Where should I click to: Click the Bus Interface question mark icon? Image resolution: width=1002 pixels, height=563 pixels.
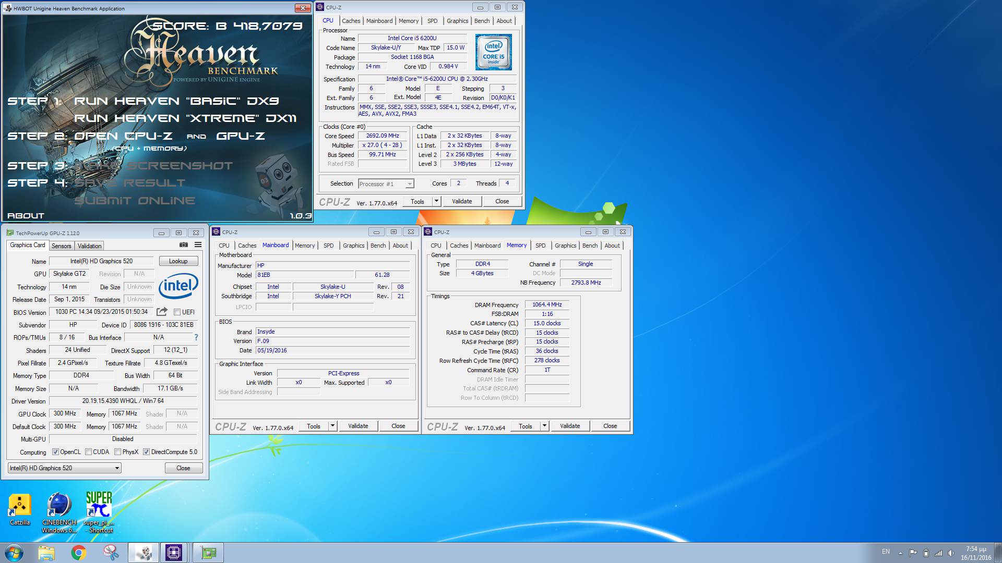(x=196, y=337)
